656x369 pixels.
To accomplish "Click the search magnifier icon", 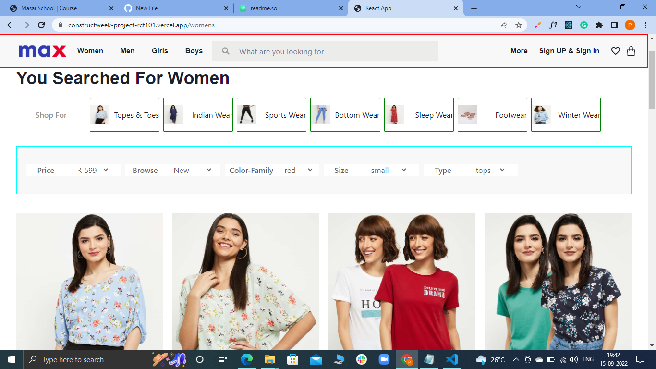I will [225, 51].
